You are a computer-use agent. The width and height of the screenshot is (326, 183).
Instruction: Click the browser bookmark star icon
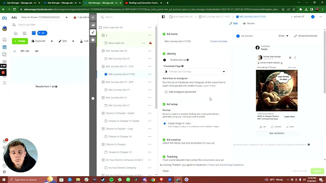[294, 10]
